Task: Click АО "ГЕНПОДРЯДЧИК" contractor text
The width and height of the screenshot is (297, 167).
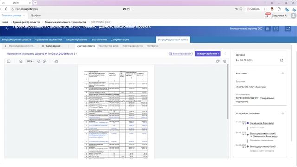Action: [x=255, y=100]
